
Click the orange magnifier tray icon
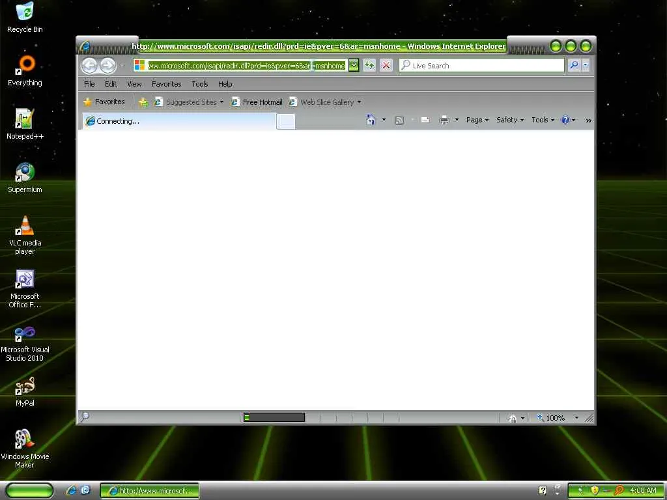619,490
